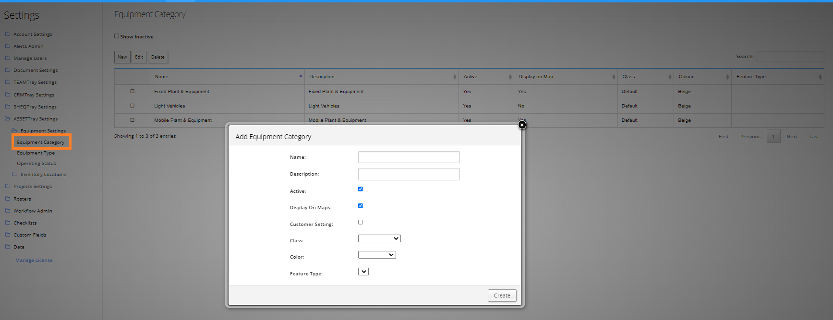
Task: Click Document Settings folder icon
Action: (8, 70)
